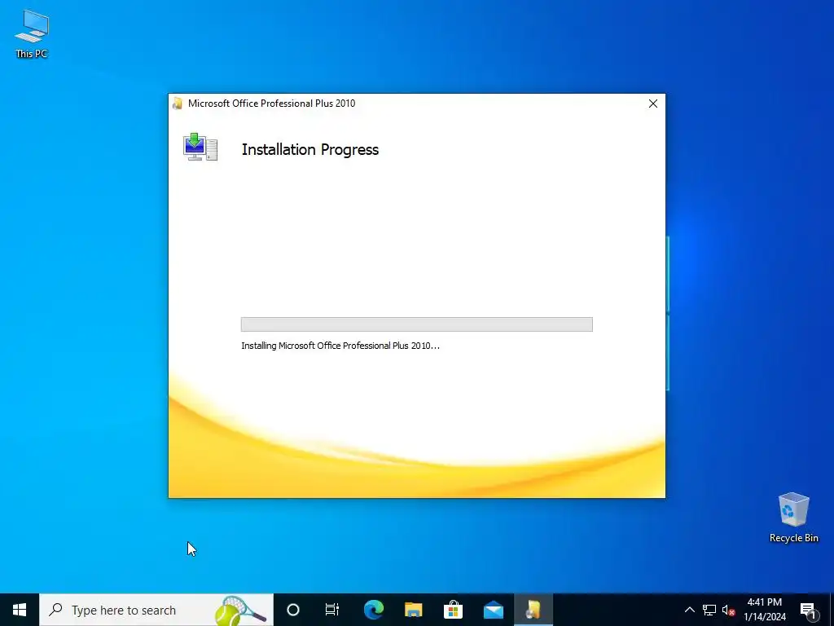Open the notification center icon
This screenshot has height=626, width=834.
pos(808,610)
